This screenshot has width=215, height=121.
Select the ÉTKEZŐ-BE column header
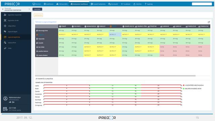[153, 26]
